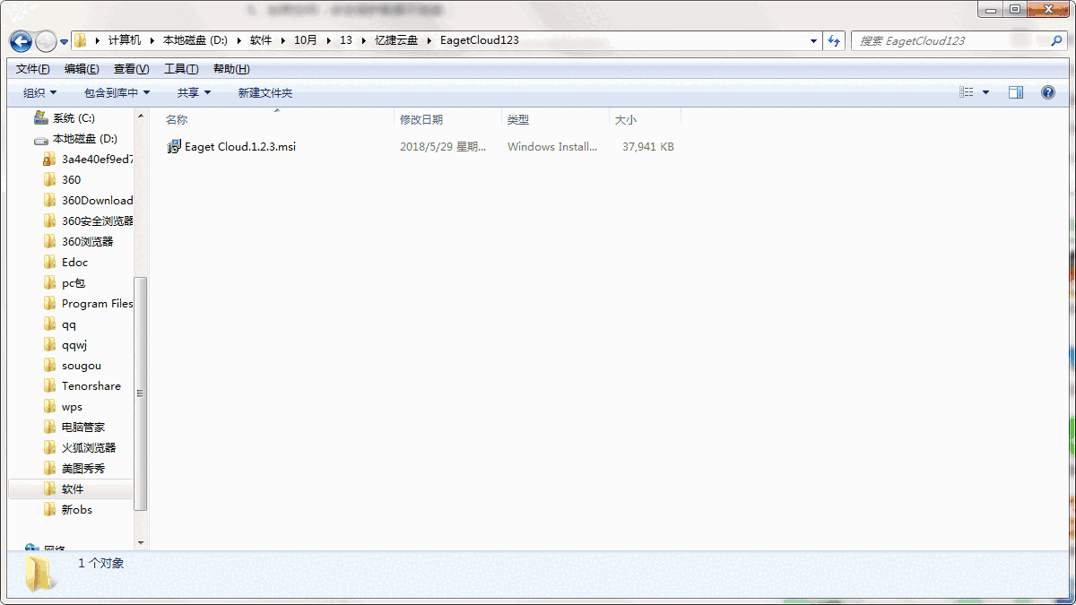Image resolution: width=1076 pixels, height=605 pixels.
Task: Click 软件 in the address breadcrumb
Action: pos(261,40)
